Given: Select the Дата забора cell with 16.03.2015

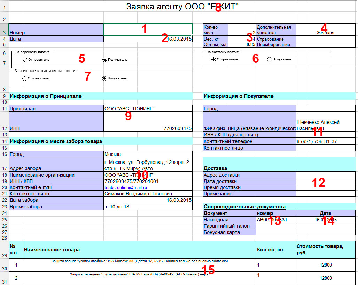Looking at the screenshot, I should (x=148, y=200).
